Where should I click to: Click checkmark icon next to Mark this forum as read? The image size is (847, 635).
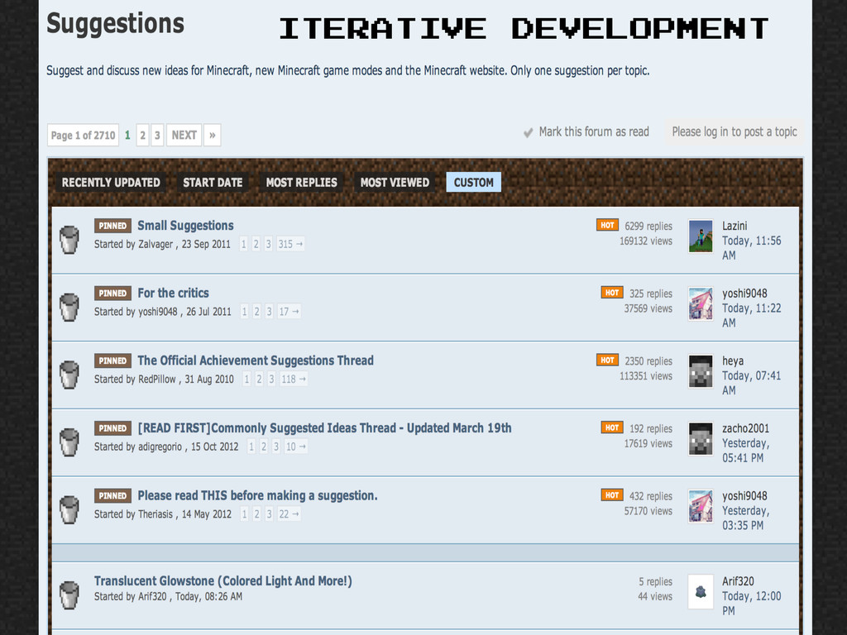(x=528, y=133)
